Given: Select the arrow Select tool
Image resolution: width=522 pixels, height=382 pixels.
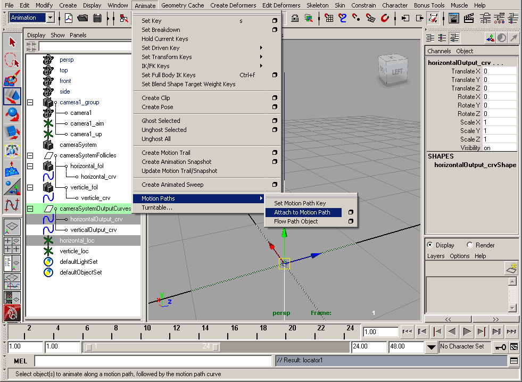Looking at the screenshot, I should [x=12, y=42].
